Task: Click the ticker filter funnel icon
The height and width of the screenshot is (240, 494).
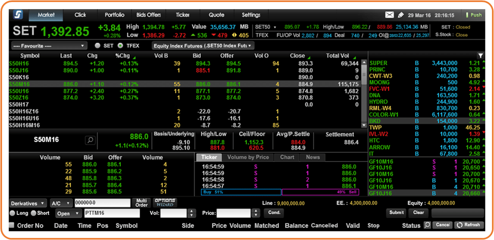Action: pos(481,56)
